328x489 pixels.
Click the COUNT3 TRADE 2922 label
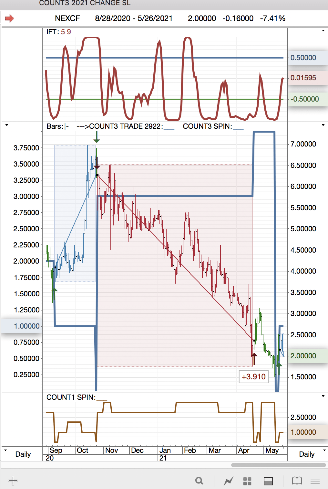pos(125,126)
